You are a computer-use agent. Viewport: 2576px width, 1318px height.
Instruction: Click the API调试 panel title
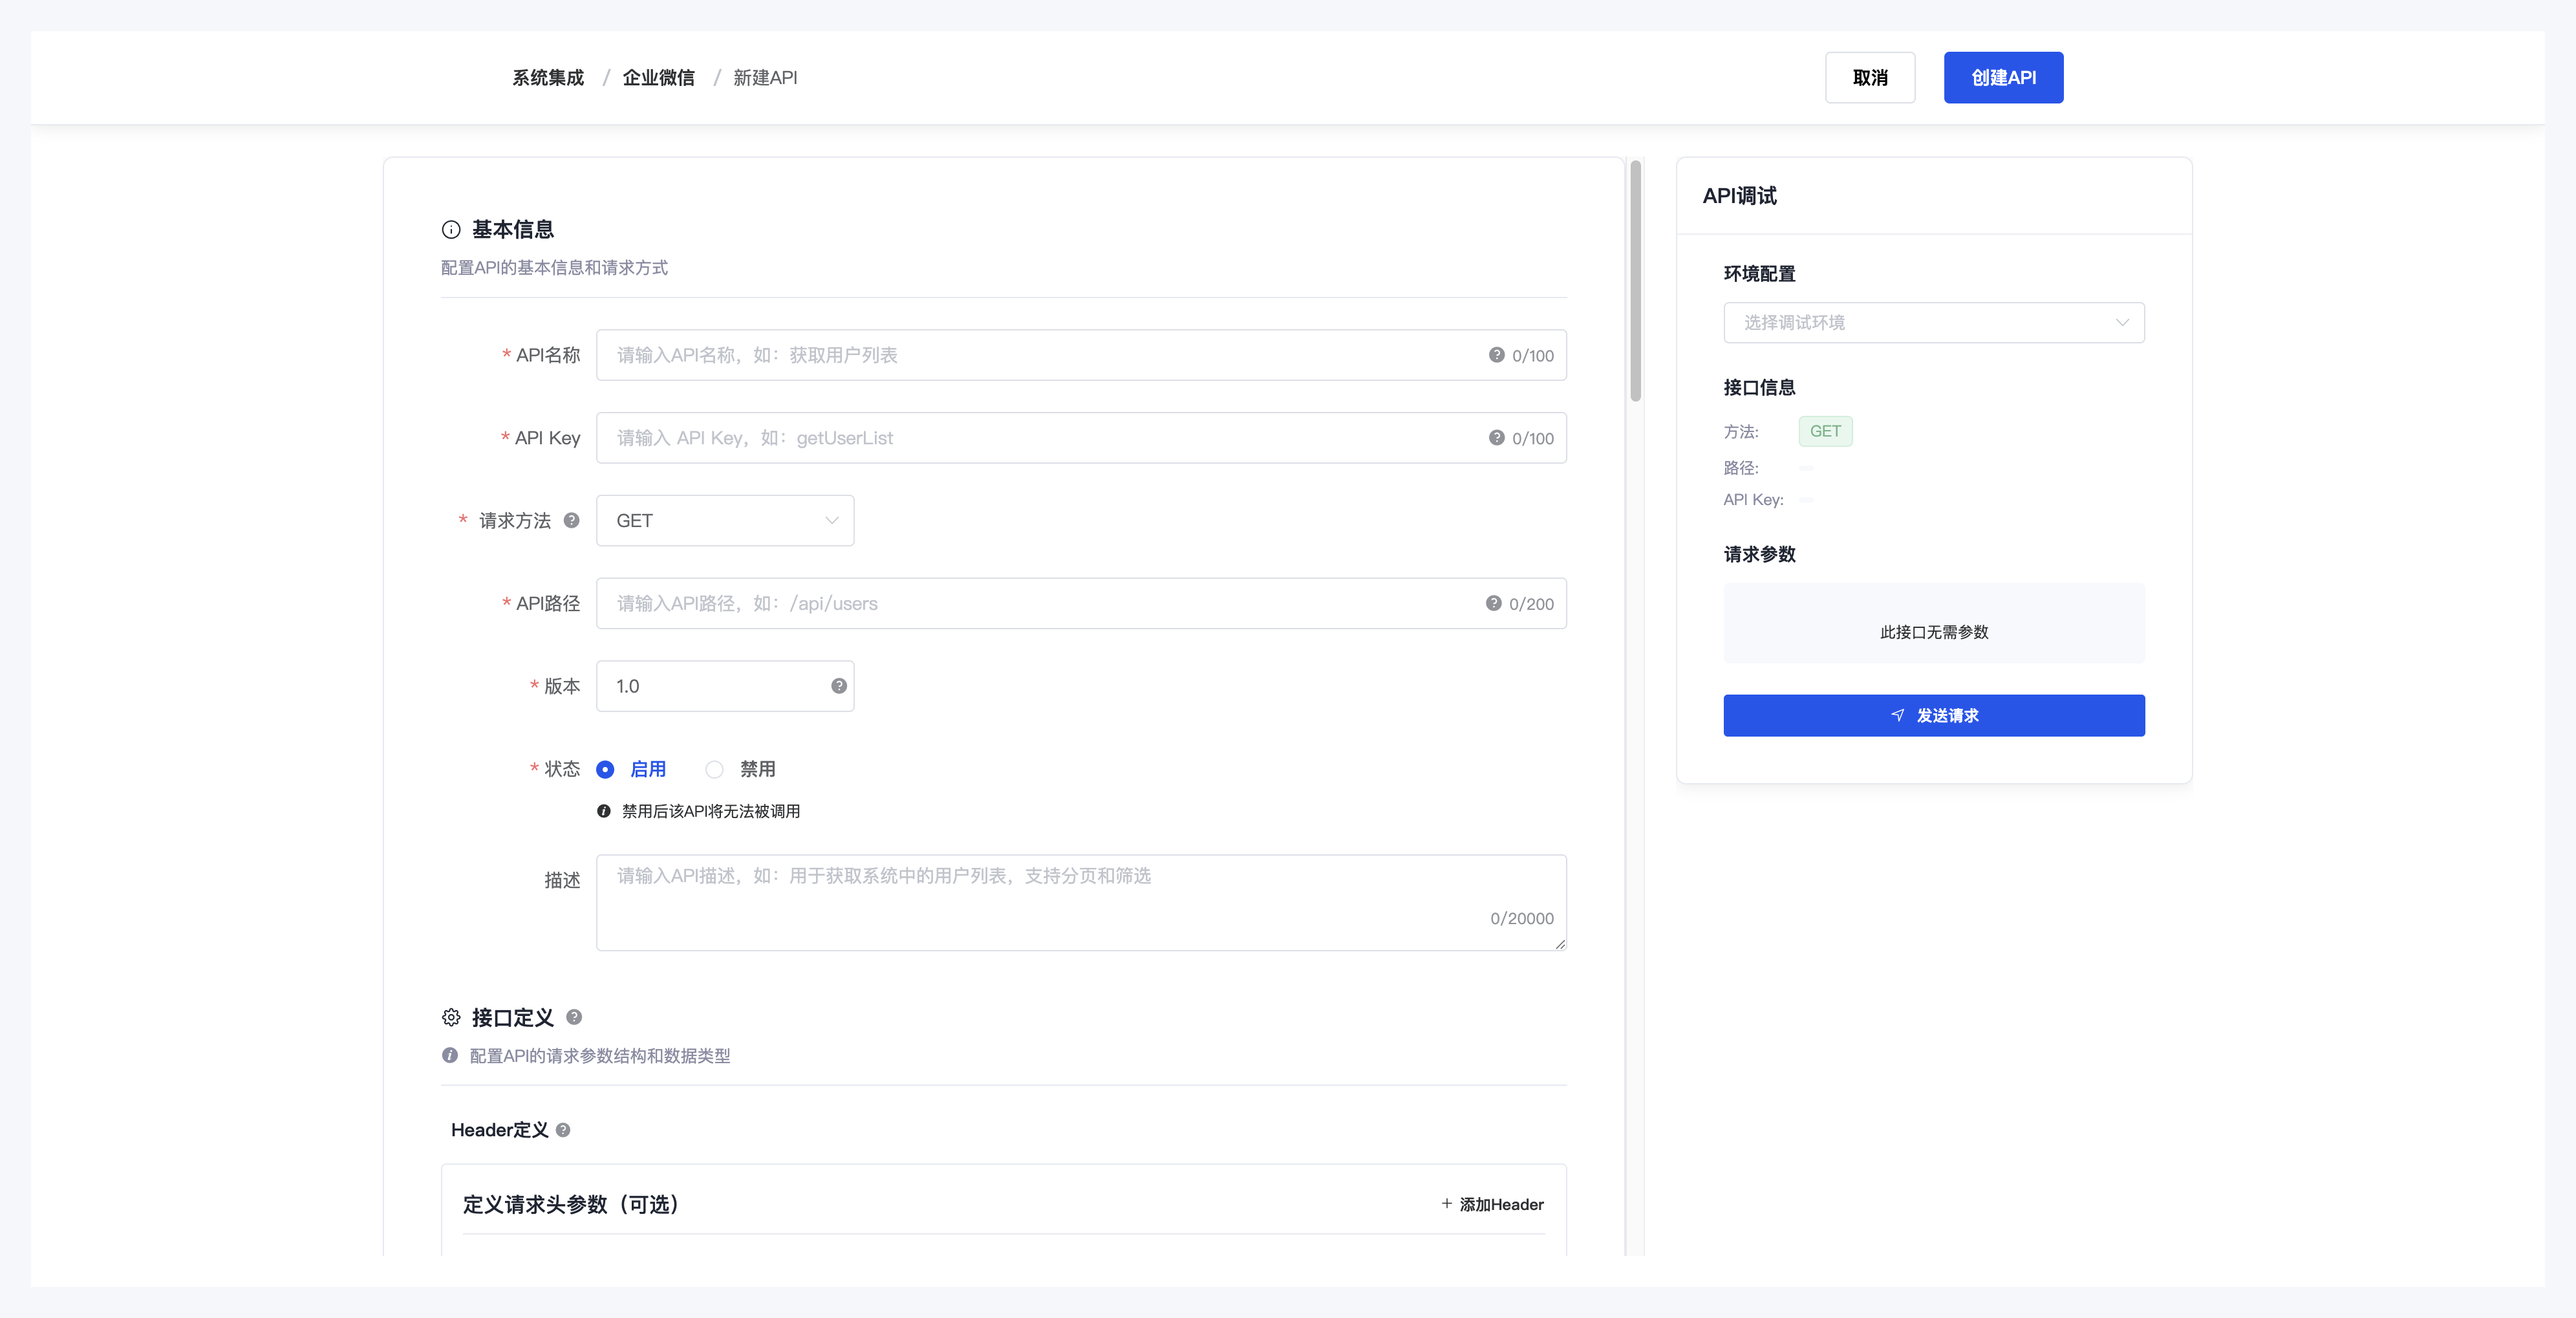pos(1739,196)
